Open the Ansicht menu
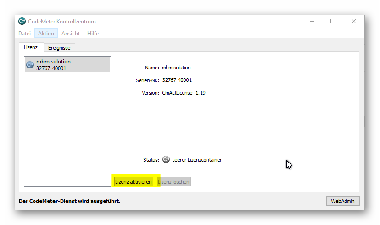Screen dimensions: 380x225 point(71,34)
